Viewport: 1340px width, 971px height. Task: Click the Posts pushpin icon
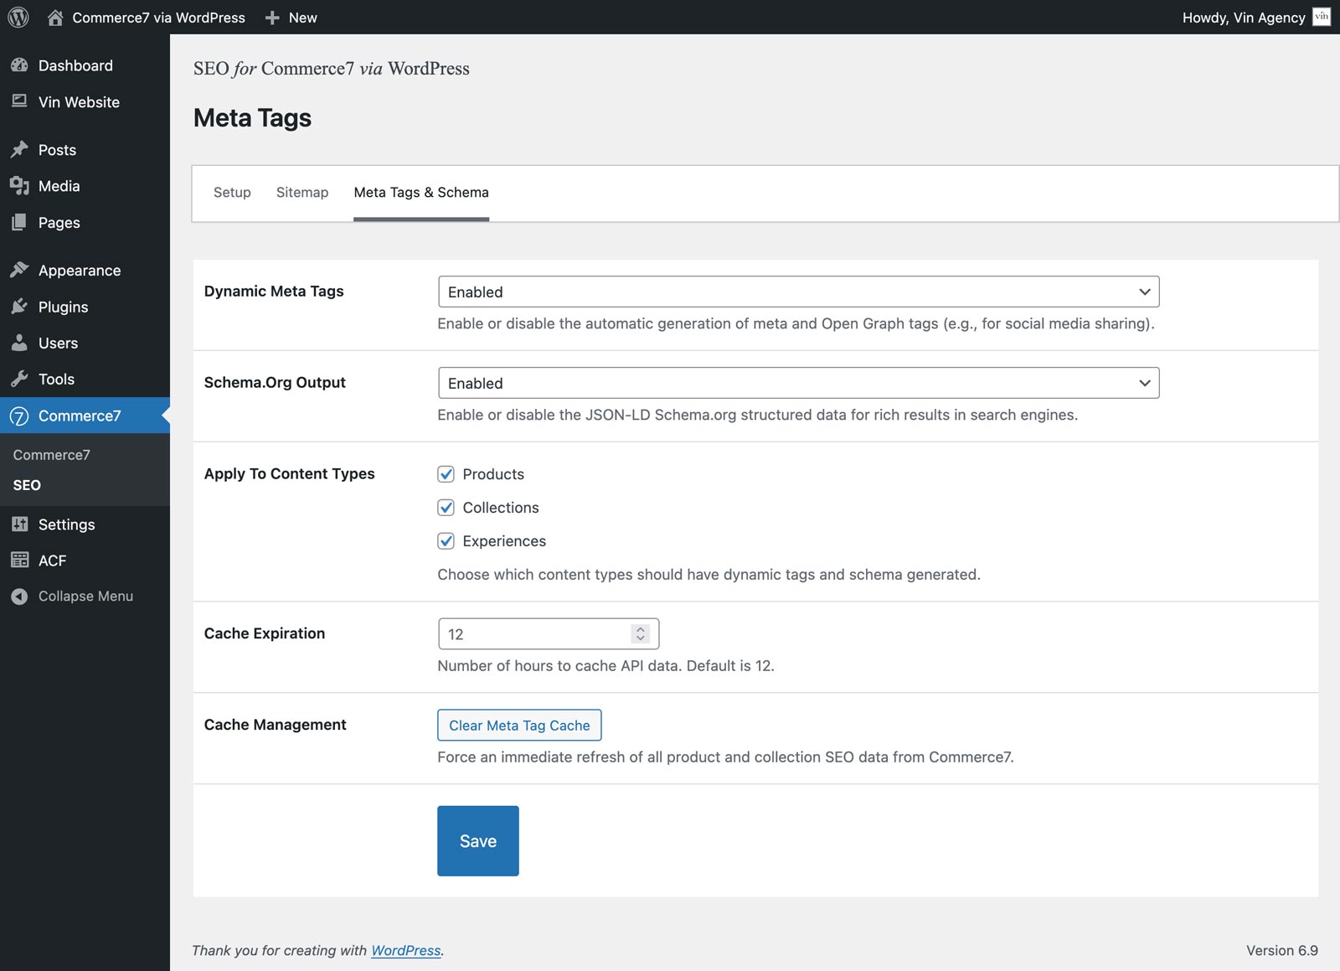point(19,150)
